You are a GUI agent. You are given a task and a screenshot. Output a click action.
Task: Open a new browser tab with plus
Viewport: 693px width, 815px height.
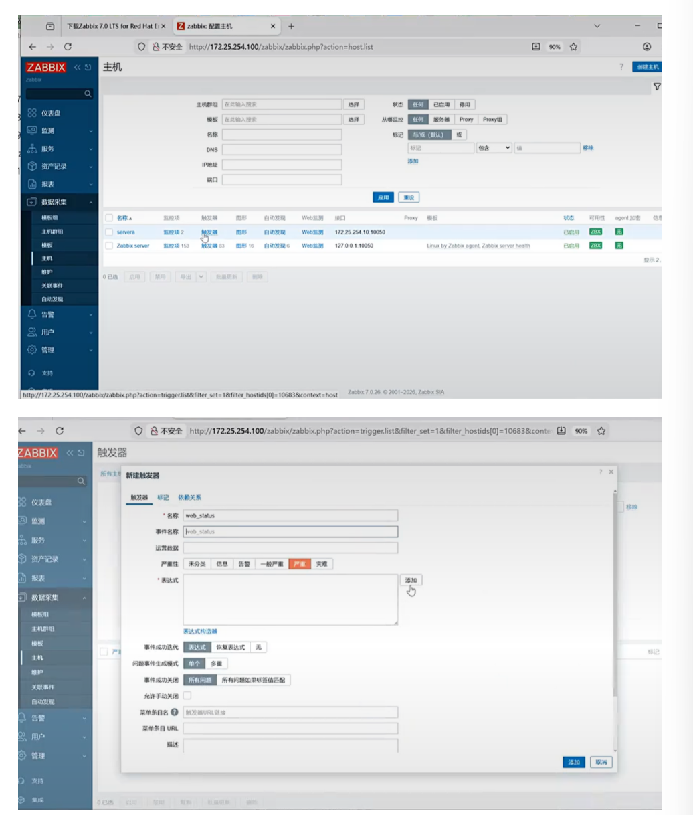point(291,26)
